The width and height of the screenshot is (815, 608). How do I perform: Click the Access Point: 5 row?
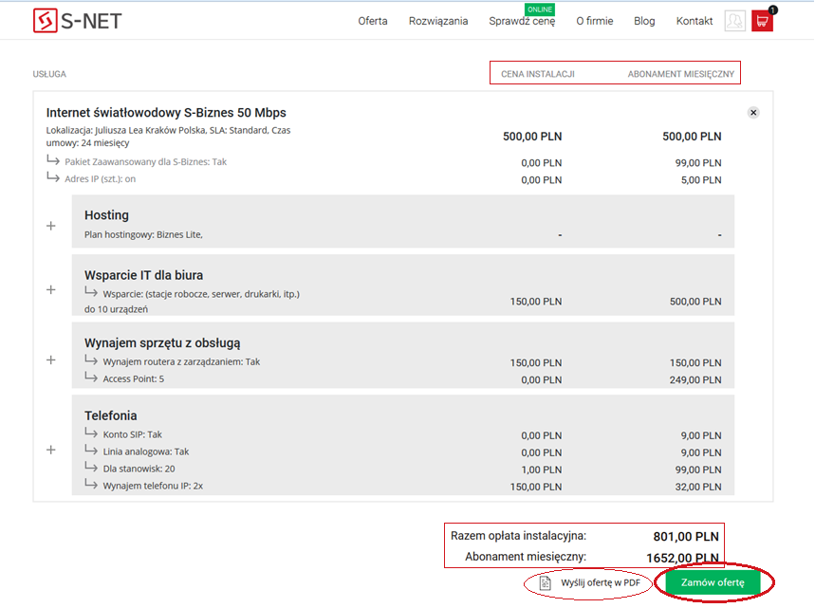tap(133, 378)
